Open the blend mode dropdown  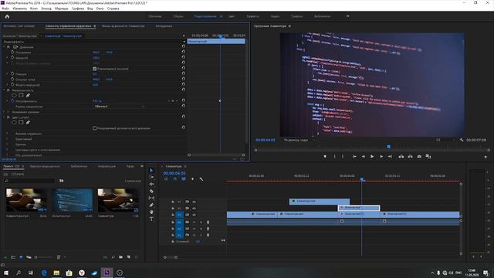(119, 107)
